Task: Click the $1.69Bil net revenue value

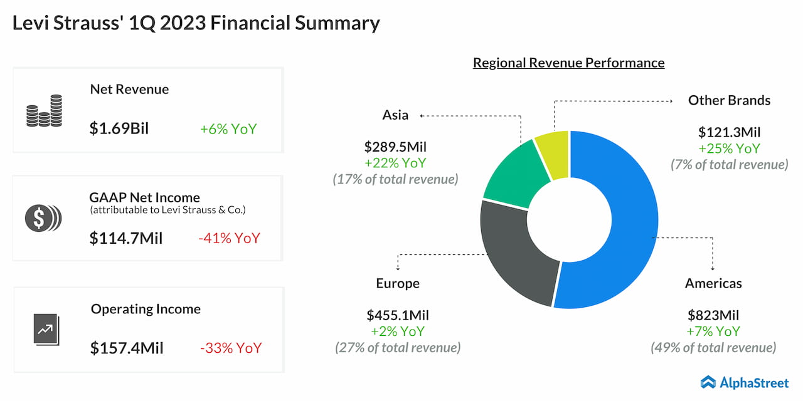Action: coord(119,129)
